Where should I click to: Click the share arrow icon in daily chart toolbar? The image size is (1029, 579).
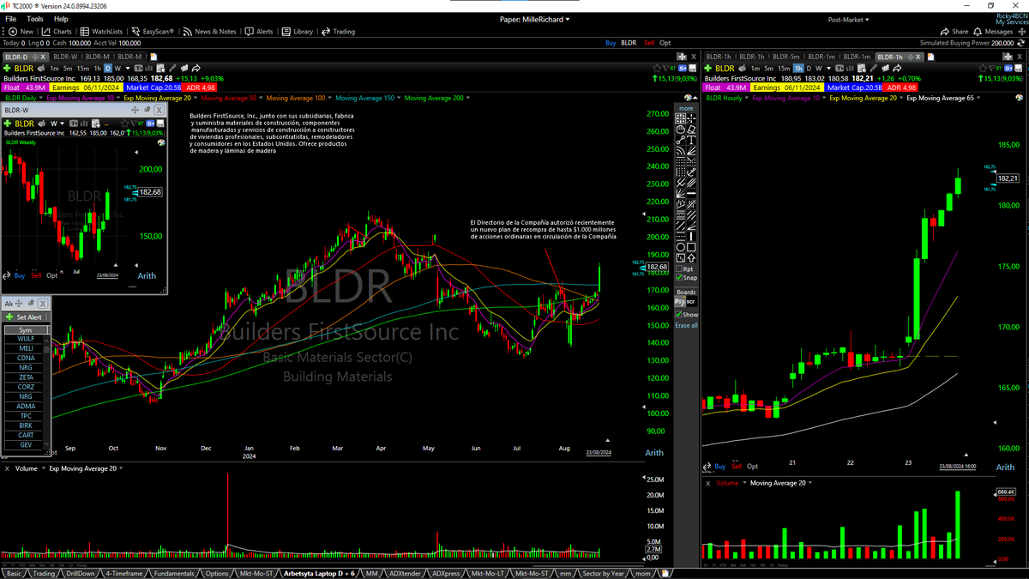click(x=196, y=68)
